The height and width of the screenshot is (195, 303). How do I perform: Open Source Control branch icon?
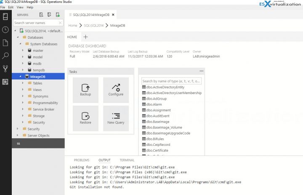pos(5,69)
